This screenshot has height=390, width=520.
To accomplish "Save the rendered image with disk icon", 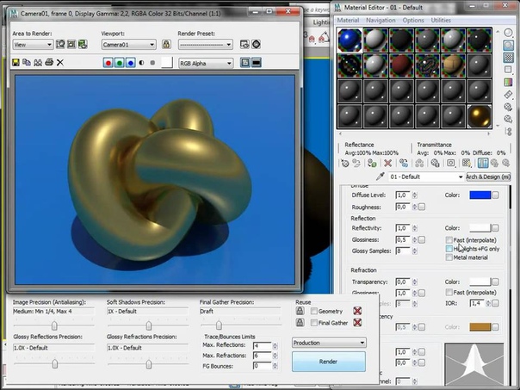I will point(15,62).
